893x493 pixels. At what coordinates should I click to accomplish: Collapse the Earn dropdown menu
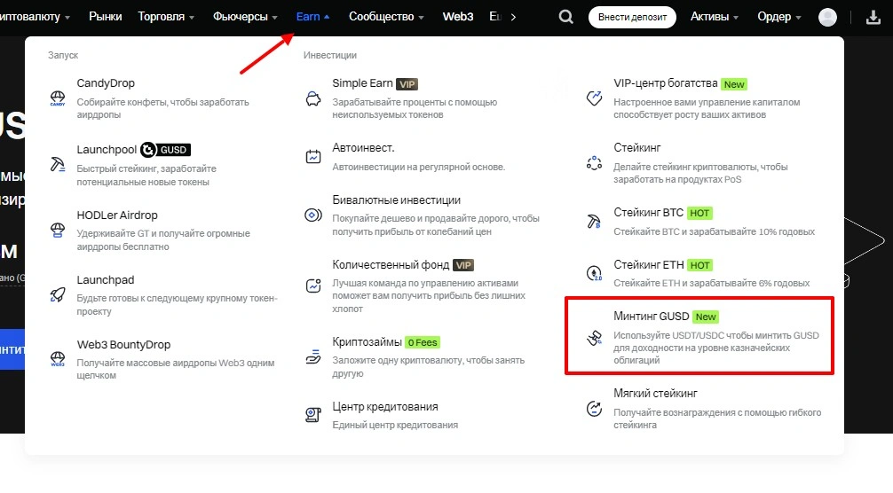click(x=312, y=17)
